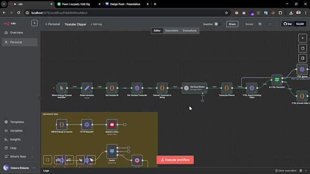
Task: Open browser three-dot menu
Action: [x=305, y=13]
